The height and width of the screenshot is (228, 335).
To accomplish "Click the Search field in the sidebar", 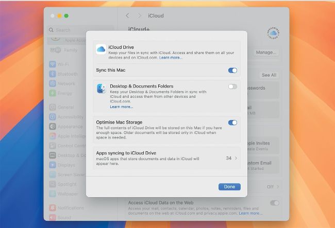I will coord(80,30).
